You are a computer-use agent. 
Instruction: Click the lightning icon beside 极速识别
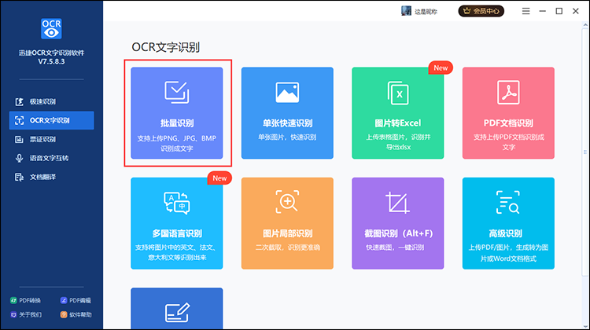[19, 102]
